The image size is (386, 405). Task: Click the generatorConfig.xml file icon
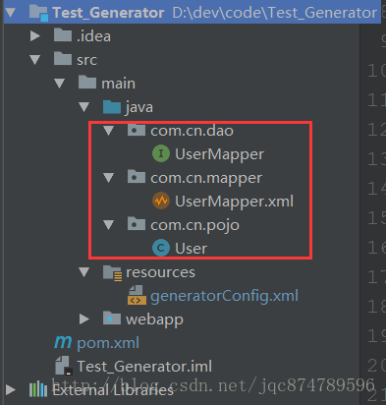click(137, 295)
